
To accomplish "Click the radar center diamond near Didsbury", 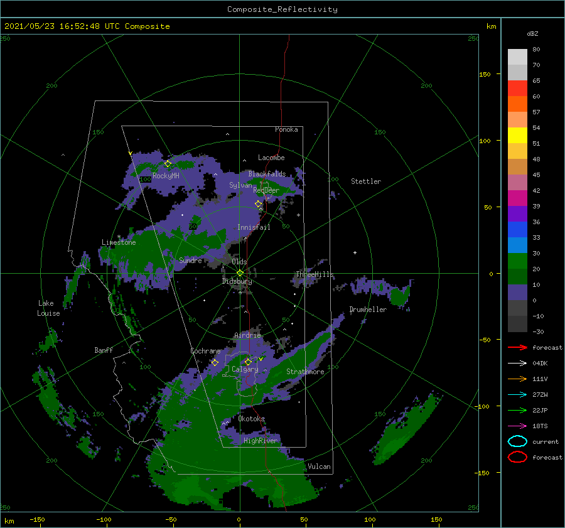I will click(x=240, y=273).
